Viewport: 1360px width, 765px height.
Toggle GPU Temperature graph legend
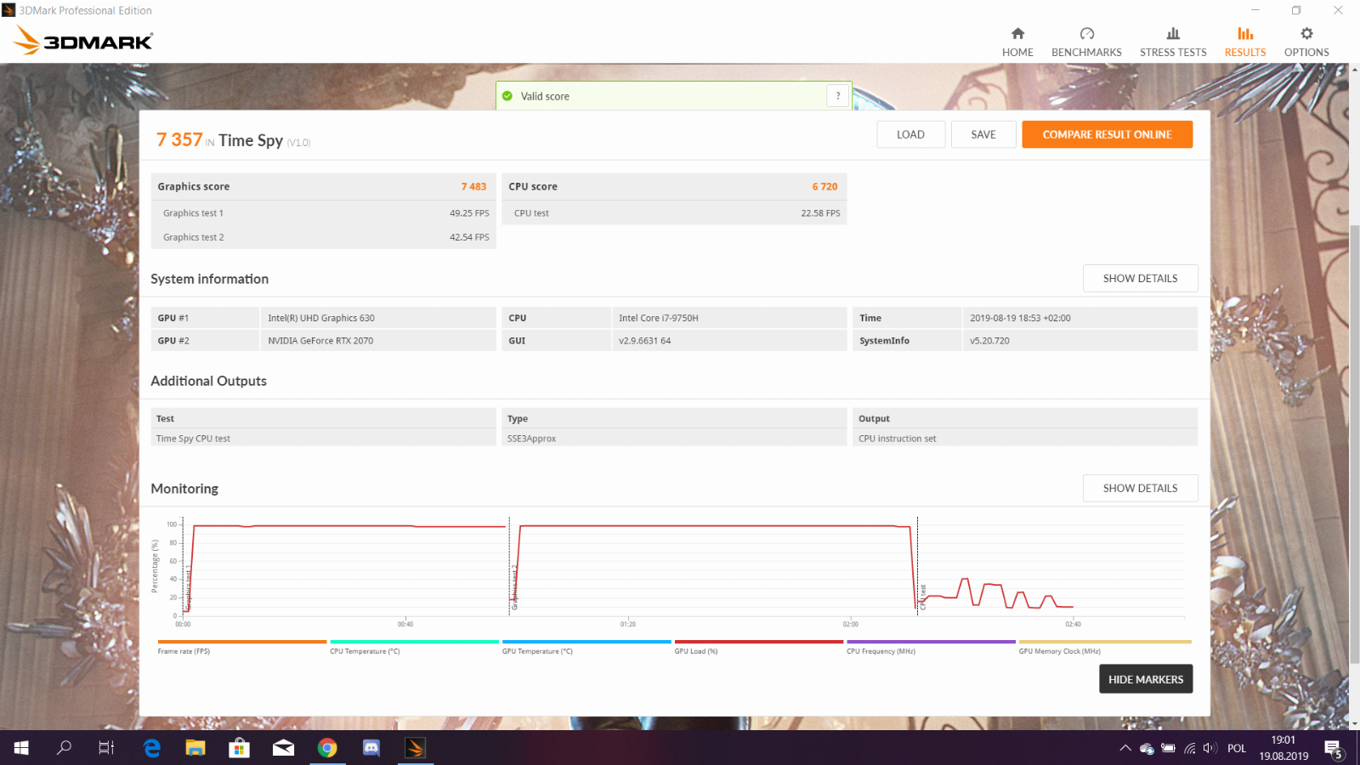pos(586,647)
